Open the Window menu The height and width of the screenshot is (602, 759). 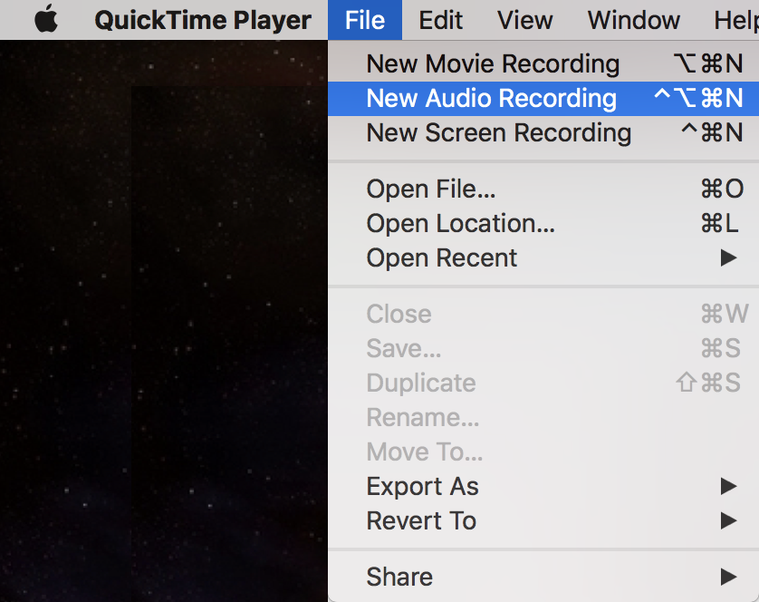(x=634, y=20)
